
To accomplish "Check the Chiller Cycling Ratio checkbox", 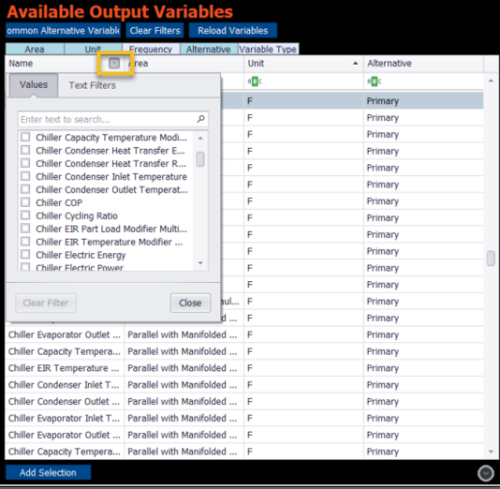I will (25, 216).
